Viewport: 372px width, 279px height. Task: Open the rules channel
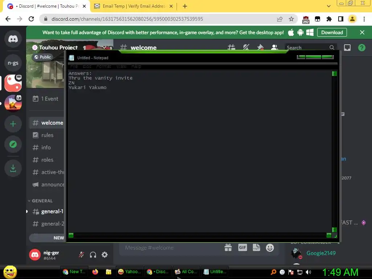47,135
